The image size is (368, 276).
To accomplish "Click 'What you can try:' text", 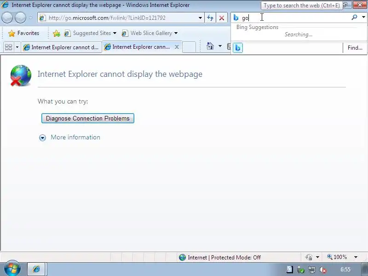I will point(63,101).
